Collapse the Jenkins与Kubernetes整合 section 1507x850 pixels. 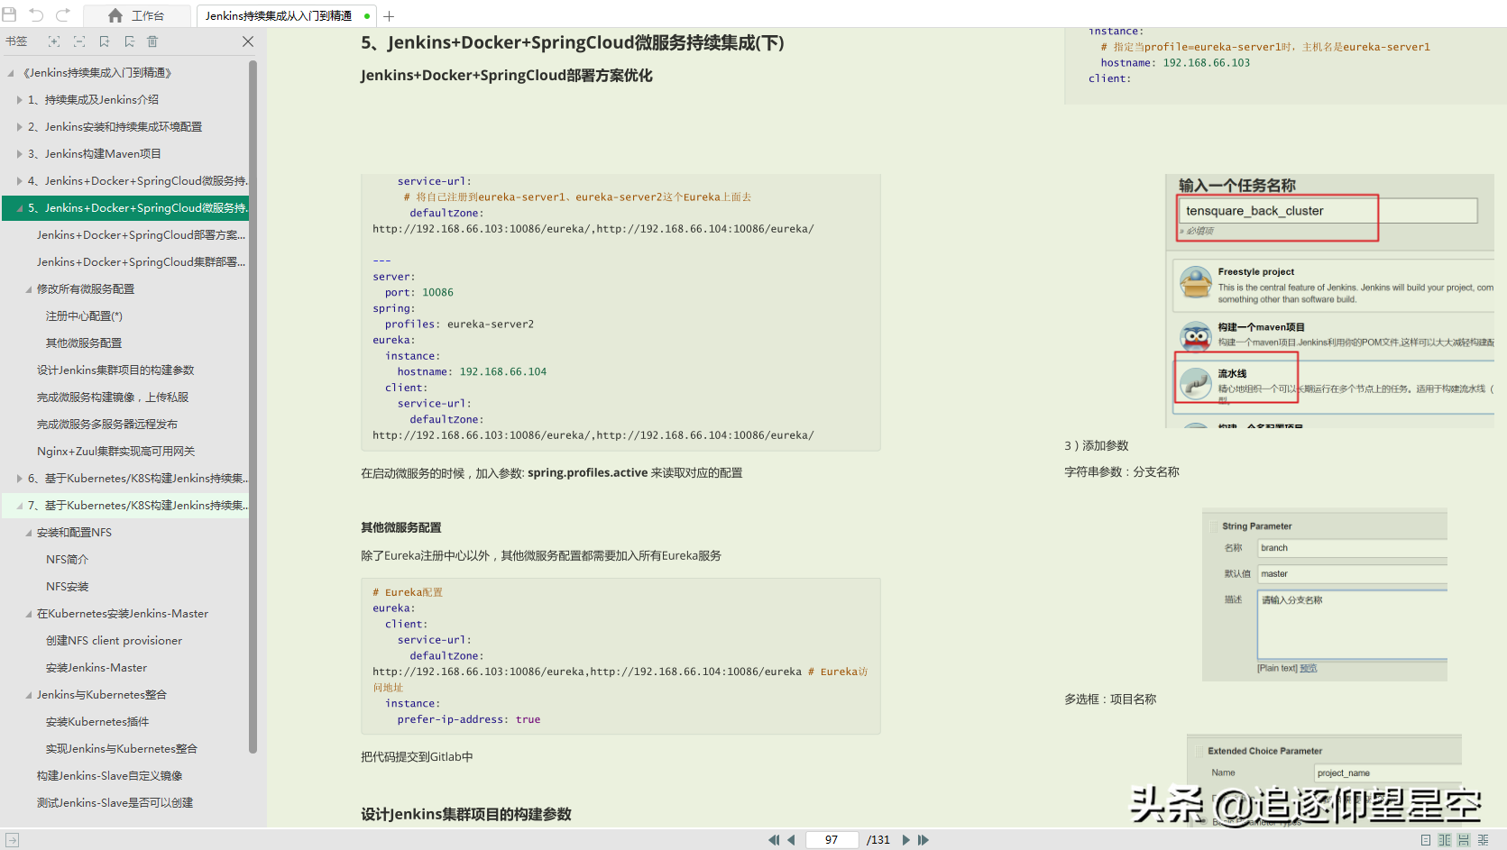click(29, 695)
